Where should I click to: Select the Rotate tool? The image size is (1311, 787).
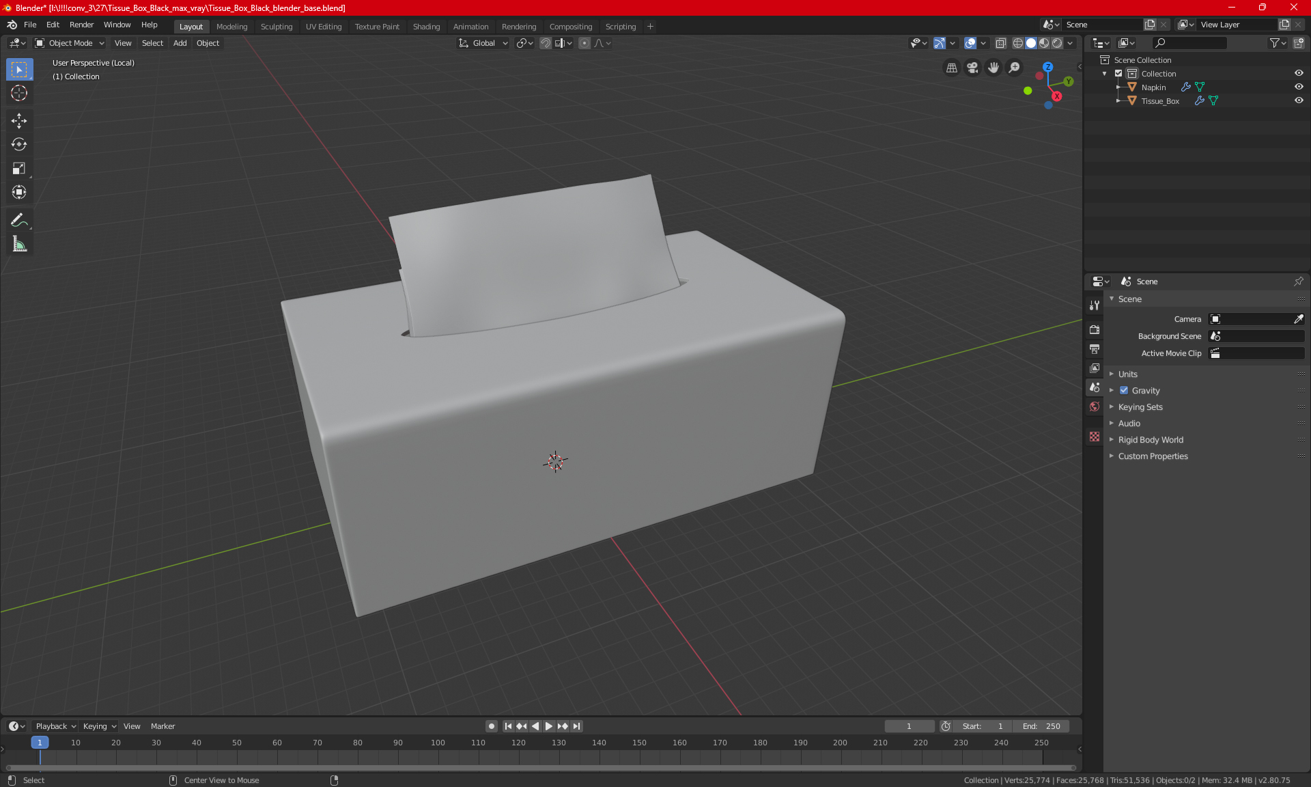19,144
